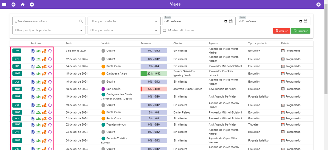Click the Fecha column header
The width and height of the screenshot is (328, 150).
point(69,43)
